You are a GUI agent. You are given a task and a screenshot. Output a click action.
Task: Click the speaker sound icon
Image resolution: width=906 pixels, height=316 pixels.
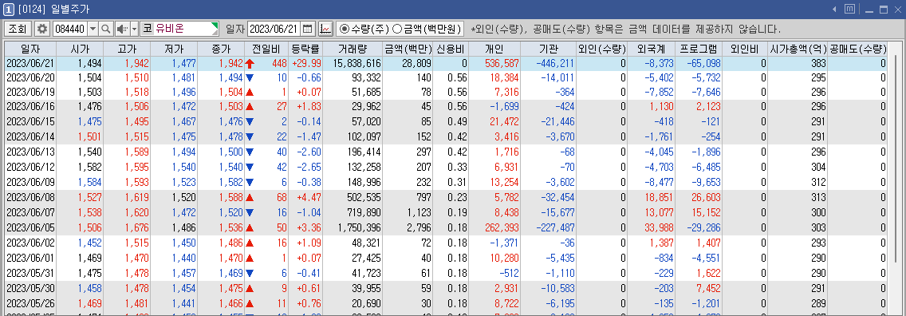123,28
